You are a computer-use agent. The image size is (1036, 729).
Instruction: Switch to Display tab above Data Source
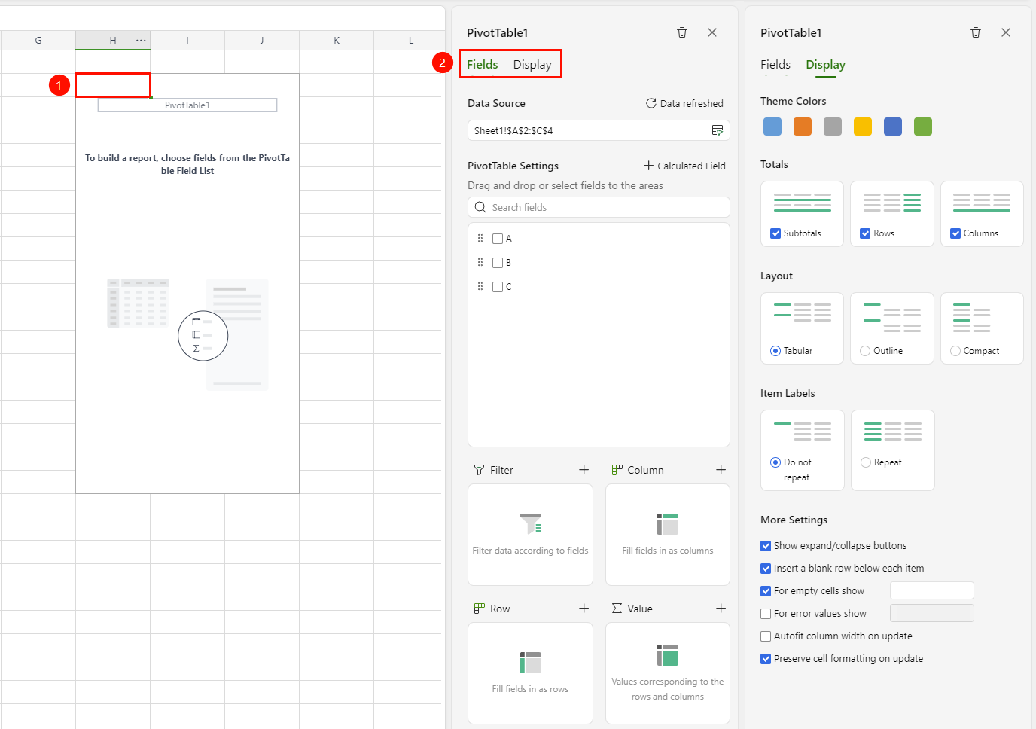pos(532,65)
